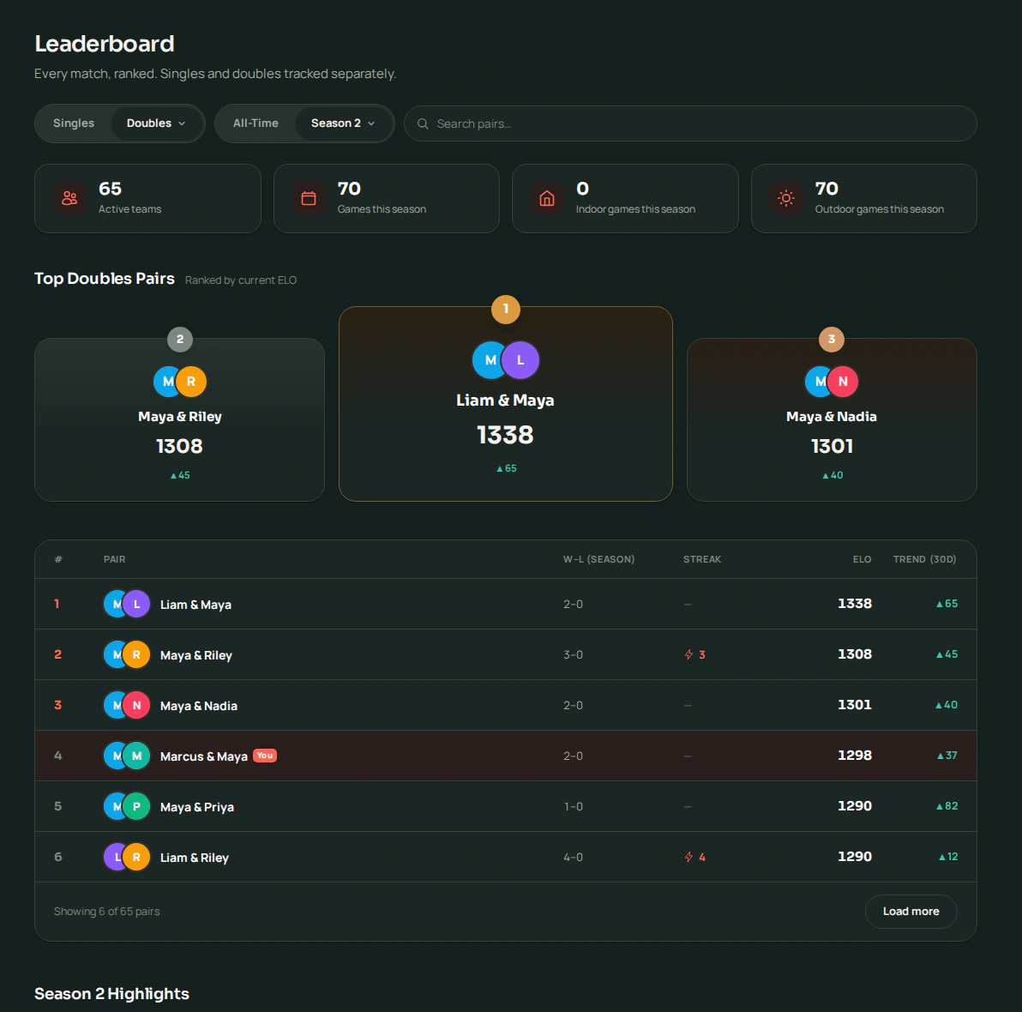Click the search magnifier icon
The width and height of the screenshot is (1022, 1012).
[x=423, y=123]
